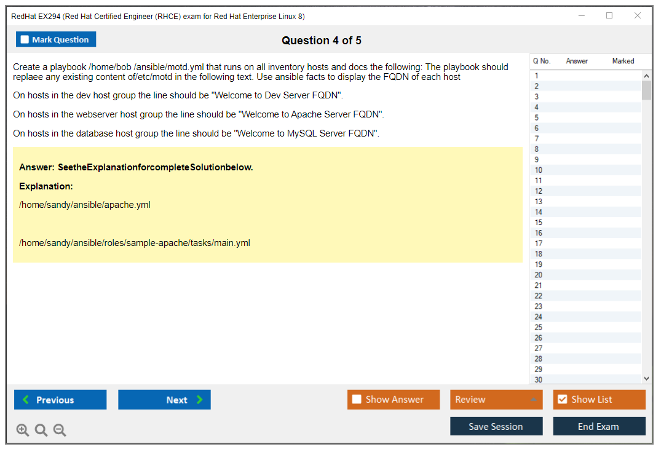661x452 pixels.
Task: Expand the Review dropdown arrow
Action: tap(532, 400)
